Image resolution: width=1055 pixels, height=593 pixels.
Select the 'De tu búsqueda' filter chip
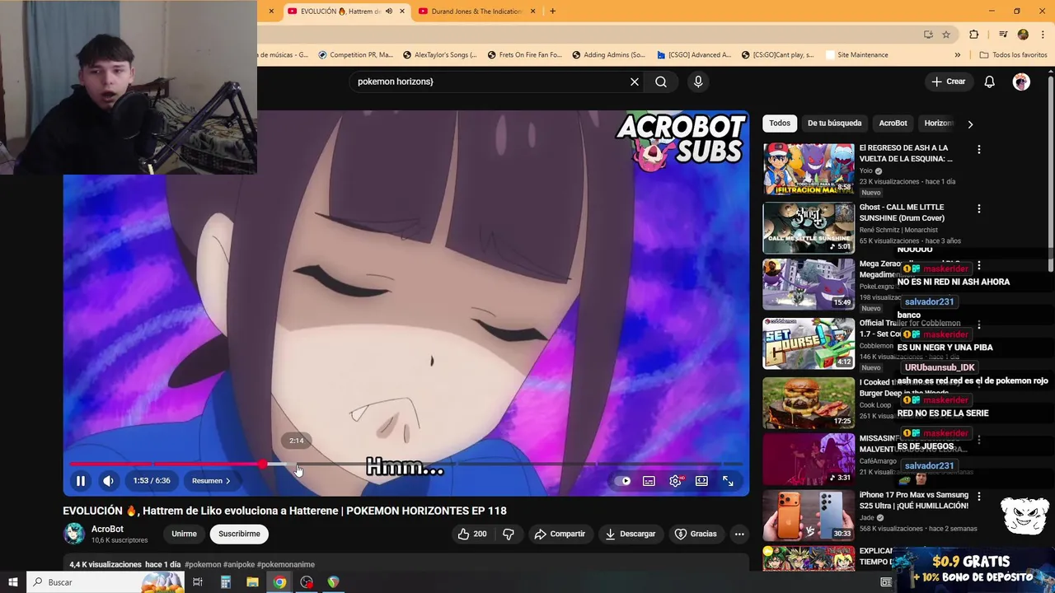pyautogui.click(x=834, y=124)
